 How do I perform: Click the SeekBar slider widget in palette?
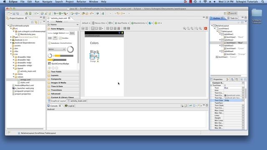point(57,60)
